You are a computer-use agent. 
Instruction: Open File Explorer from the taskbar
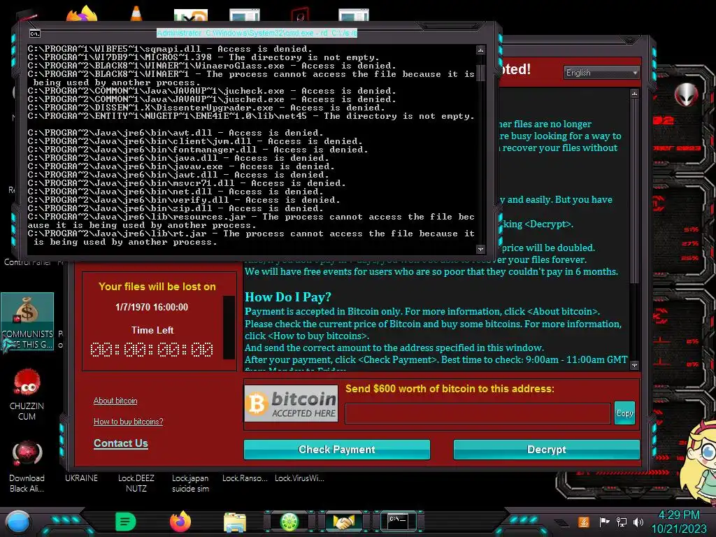pos(235,522)
